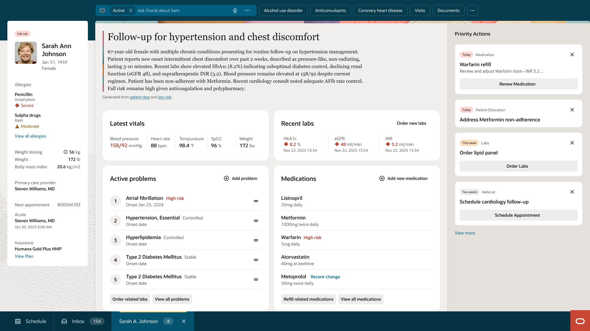Viewport: 590px width, 331px height.
Task: Dismiss the Order lipid panel action card
Action: [572, 143]
